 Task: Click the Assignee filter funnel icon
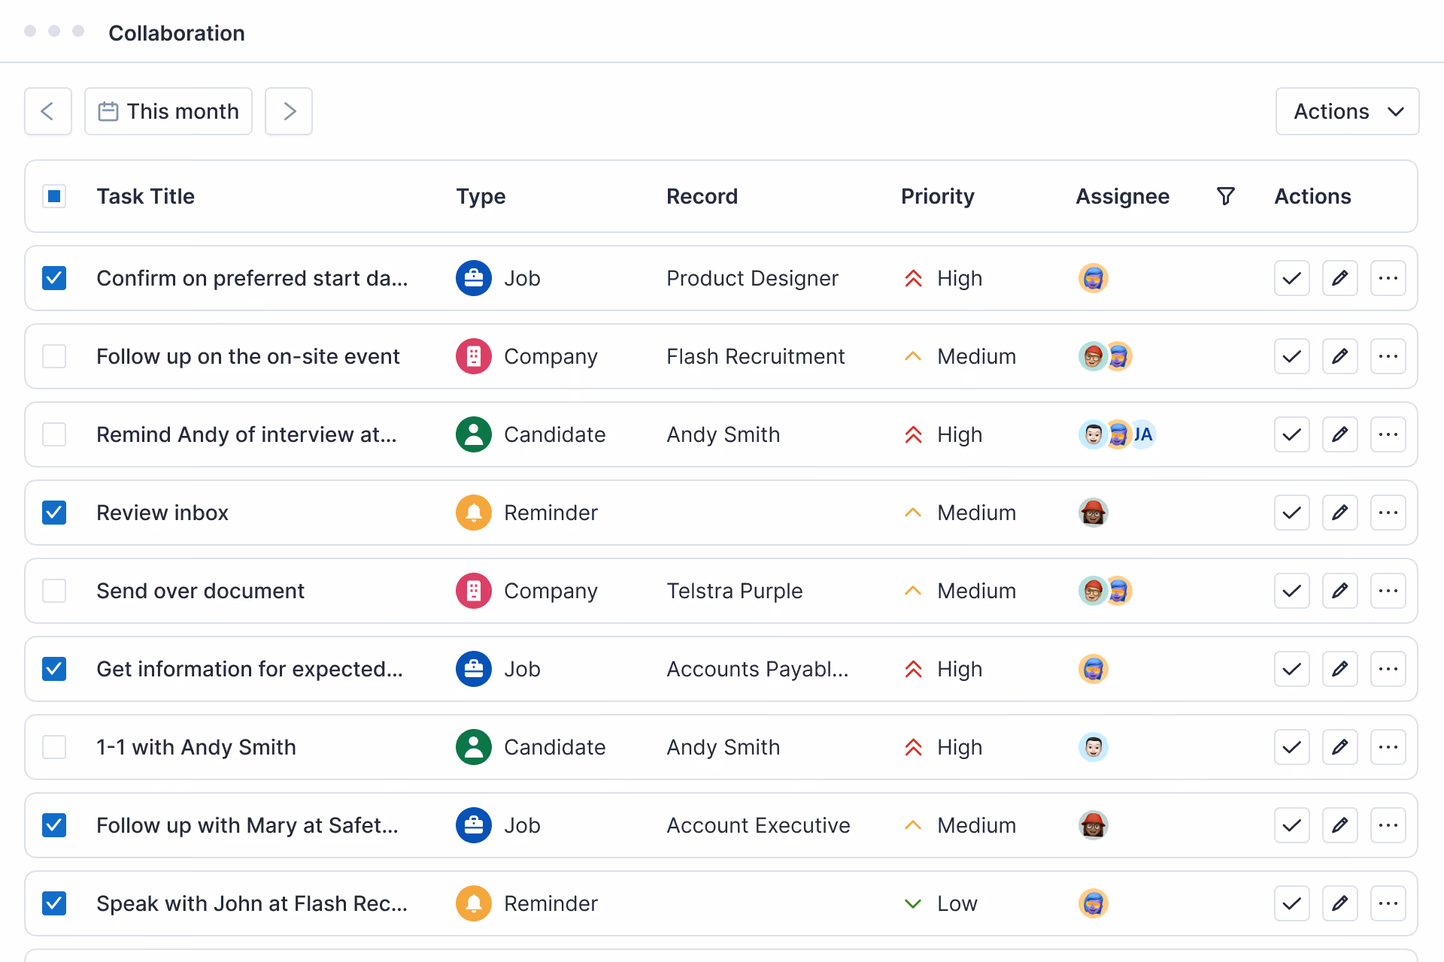tap(1226, 196)
